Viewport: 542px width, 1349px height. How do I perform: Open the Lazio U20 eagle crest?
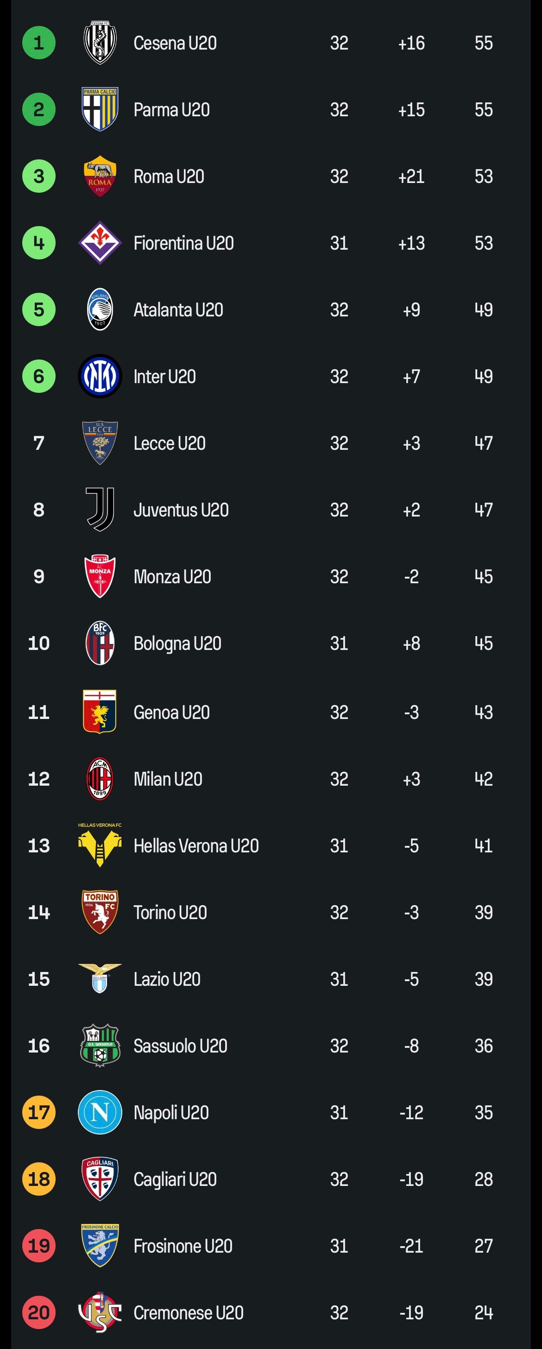click(100, 978)
